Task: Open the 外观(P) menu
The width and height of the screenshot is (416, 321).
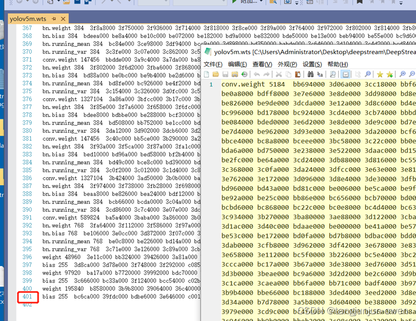Action: (x=287, y=64)
